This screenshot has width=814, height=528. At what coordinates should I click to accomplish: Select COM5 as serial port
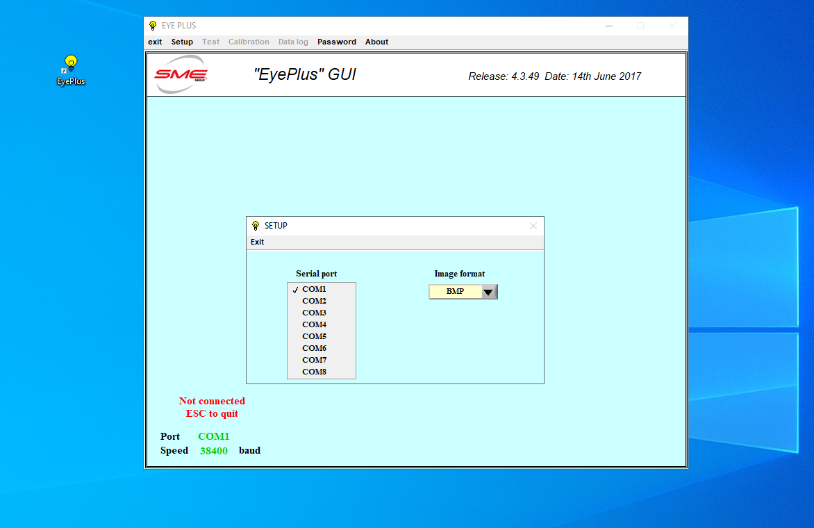(x=314, y=336)
